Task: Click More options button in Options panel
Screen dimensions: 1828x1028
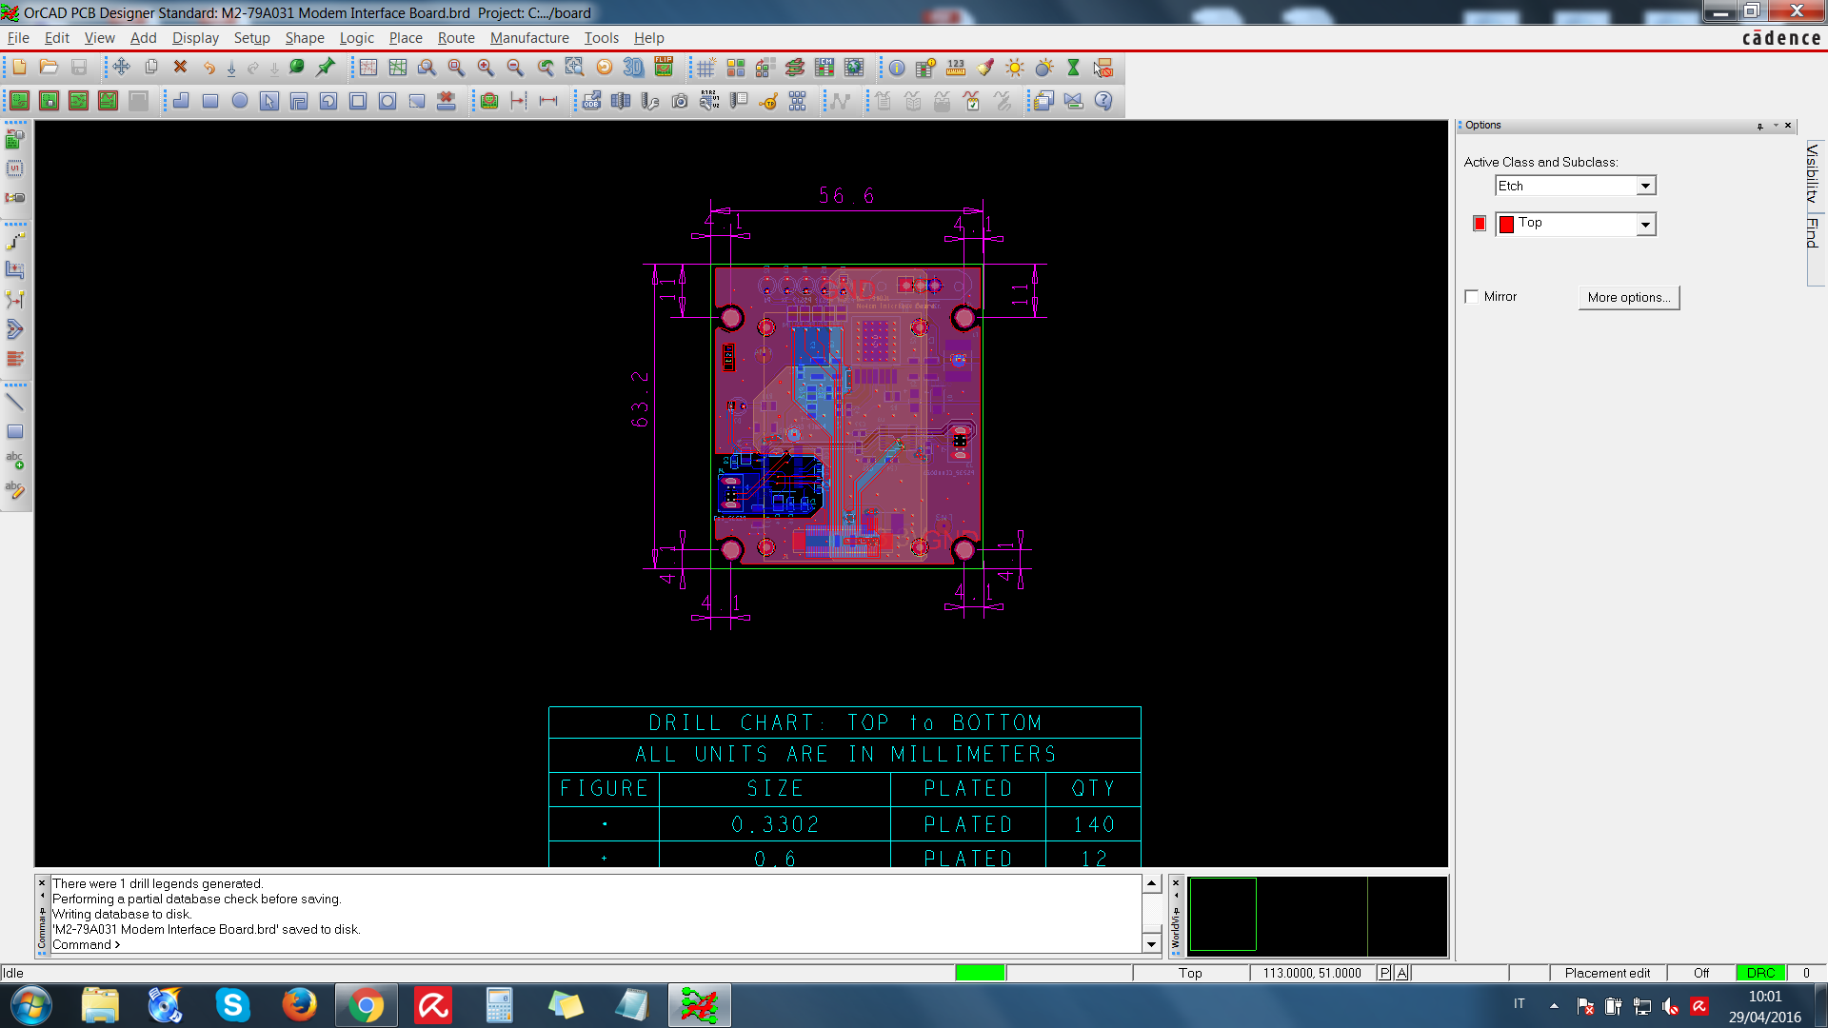Action: point(1628,296)
